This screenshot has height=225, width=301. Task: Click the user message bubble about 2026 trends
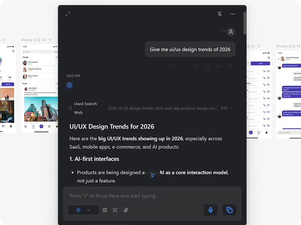190,49
